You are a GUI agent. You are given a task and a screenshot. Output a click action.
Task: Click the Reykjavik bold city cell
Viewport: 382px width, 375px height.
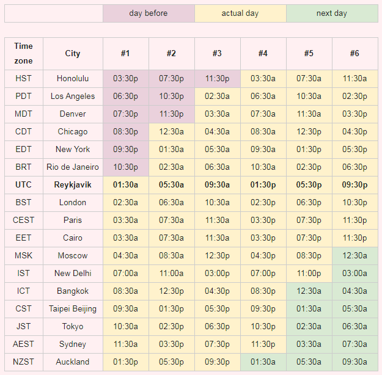pos(73,185)
